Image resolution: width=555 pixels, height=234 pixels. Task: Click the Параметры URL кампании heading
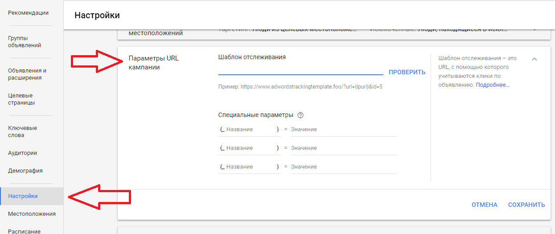[153, 63]
